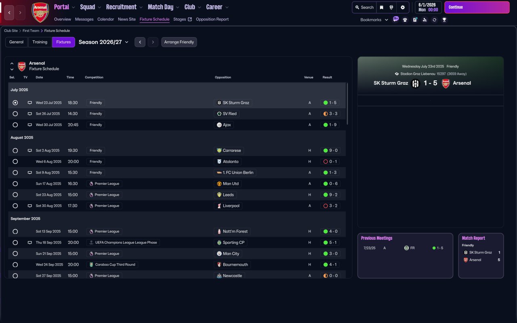Viewport: 517px width, 323px height.
Task: Click the stadium icon beside Stadion Graz Liebenau
Action: [x=397, y=74]
